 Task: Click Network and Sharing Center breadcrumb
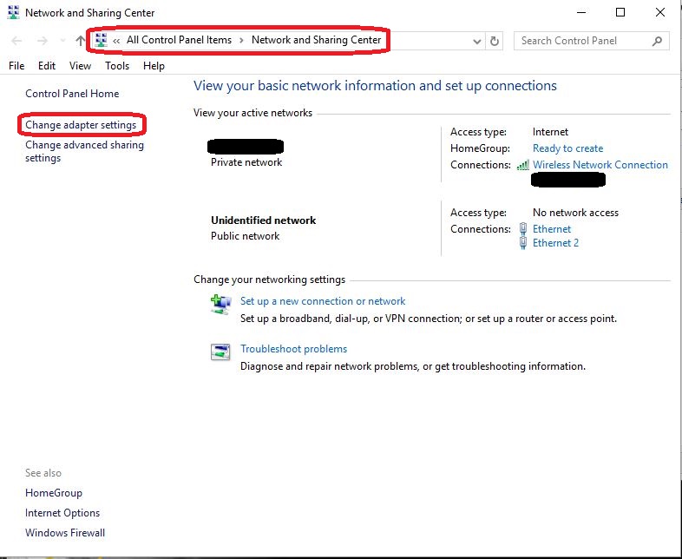coord(316,40)
